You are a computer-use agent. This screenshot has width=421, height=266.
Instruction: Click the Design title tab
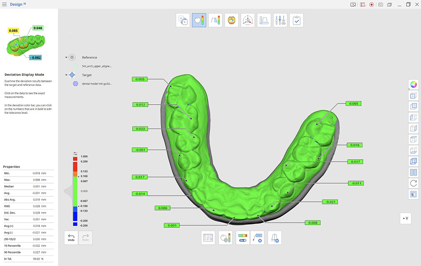(x=16, y=4)
